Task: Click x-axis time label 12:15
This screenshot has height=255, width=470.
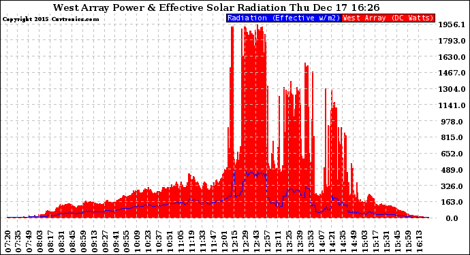Action: tap(235, 241)
